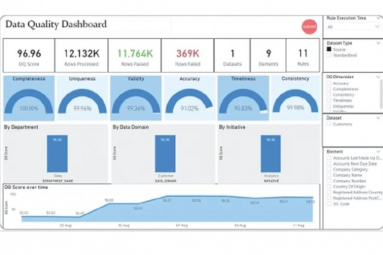Click the 05 Aug axis label

[x=123, y=226]
